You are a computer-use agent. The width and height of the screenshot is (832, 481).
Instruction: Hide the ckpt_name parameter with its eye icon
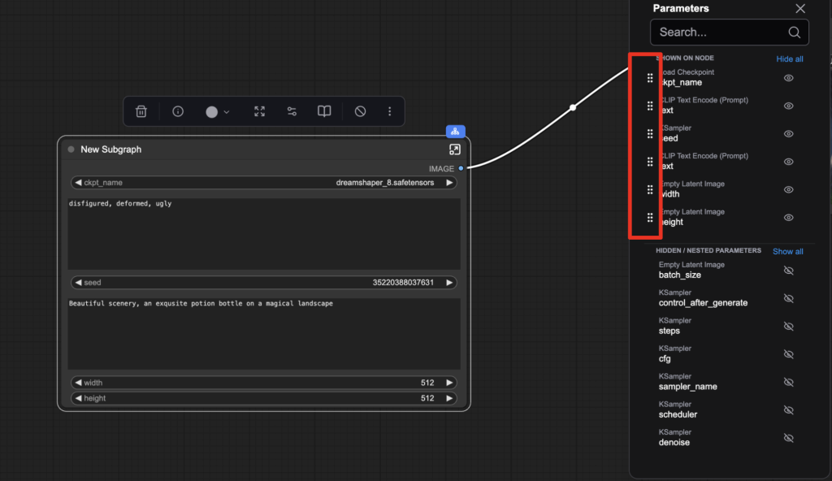[788, 78]
